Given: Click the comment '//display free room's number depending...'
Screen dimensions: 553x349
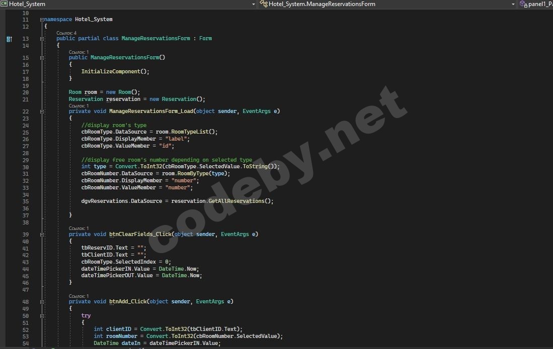Looking at the screenshot, I should click(x=167, y=160).
